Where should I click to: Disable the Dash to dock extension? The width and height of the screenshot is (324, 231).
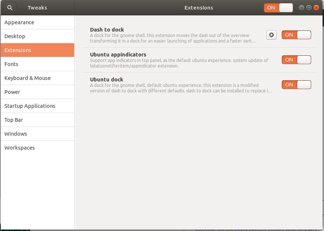296,35
